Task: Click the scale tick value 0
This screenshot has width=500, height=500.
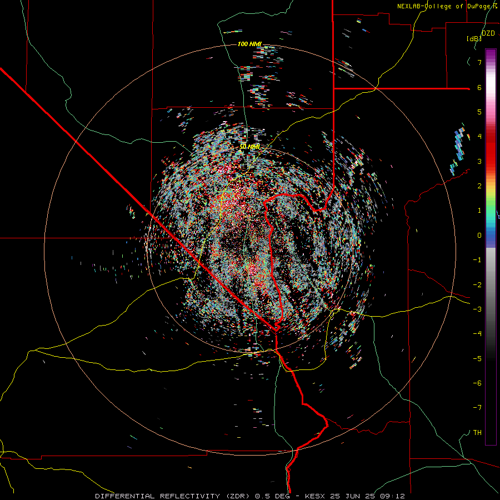Action: [479, 236]
